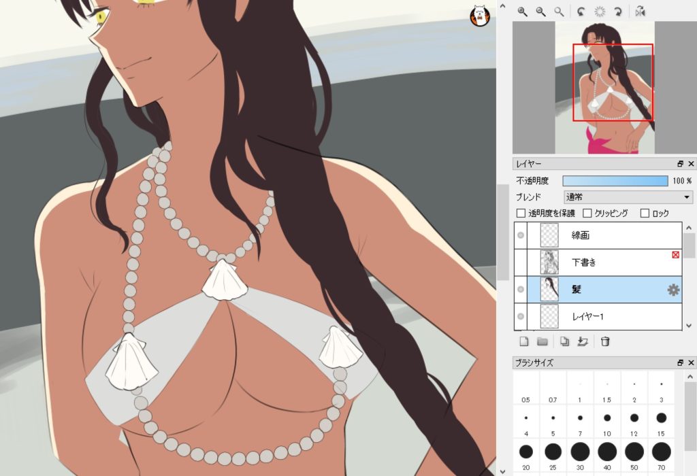
Task: Rotate the canvas view left
Action: coord(581,12)
